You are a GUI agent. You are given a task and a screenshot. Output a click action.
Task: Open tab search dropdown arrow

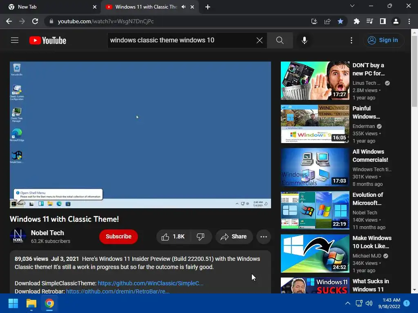[x=352, y=6]
